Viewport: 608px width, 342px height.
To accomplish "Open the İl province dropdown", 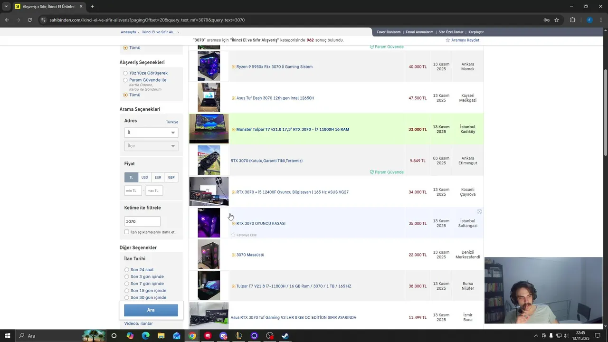I will [151, 133].
